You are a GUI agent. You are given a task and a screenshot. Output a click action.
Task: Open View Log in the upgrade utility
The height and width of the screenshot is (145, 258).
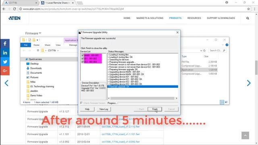click(104, 109)
